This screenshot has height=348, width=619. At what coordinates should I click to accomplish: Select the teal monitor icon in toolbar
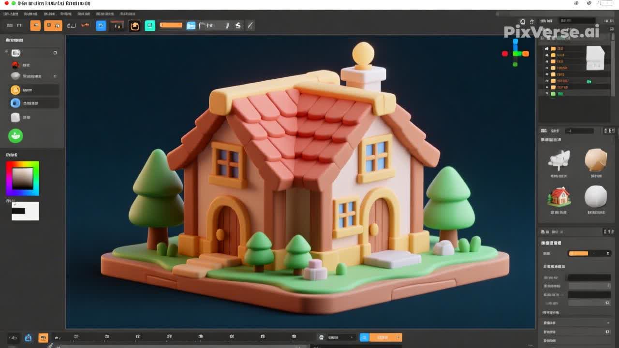click(150, 26)
